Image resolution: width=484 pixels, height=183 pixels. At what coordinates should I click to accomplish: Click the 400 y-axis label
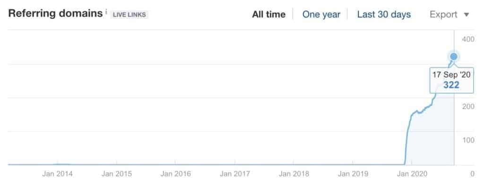pyautogui.click(x=468, y=39)
